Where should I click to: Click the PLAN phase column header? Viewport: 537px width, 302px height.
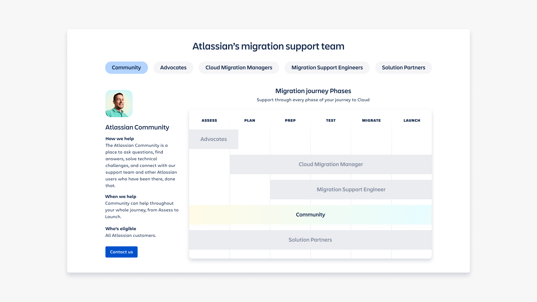[250, 121]
